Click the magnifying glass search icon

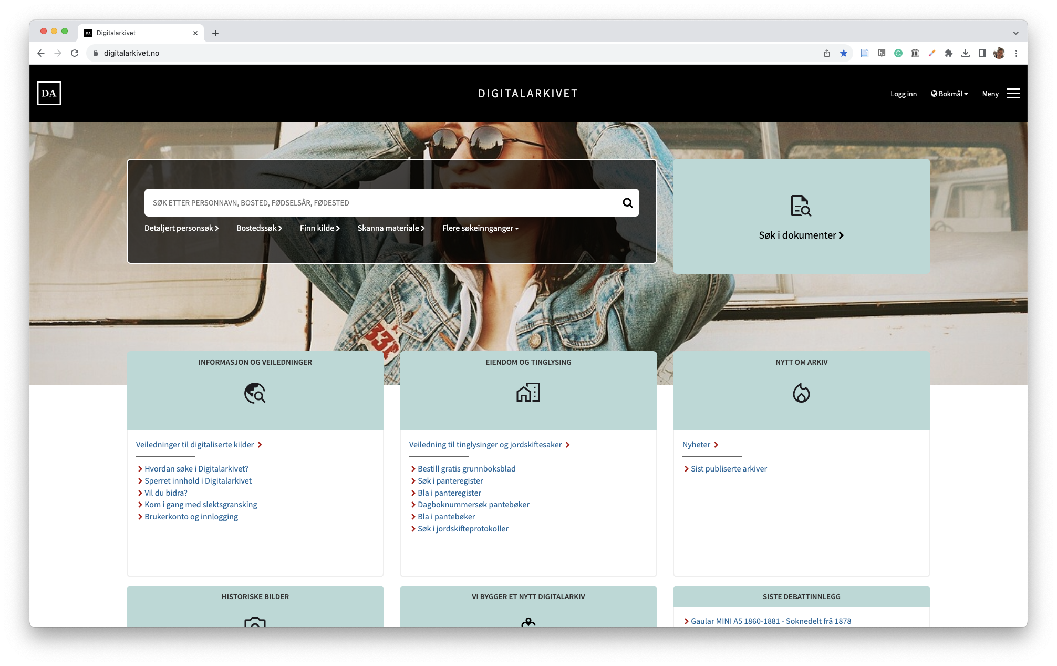[x=627, y=203]
